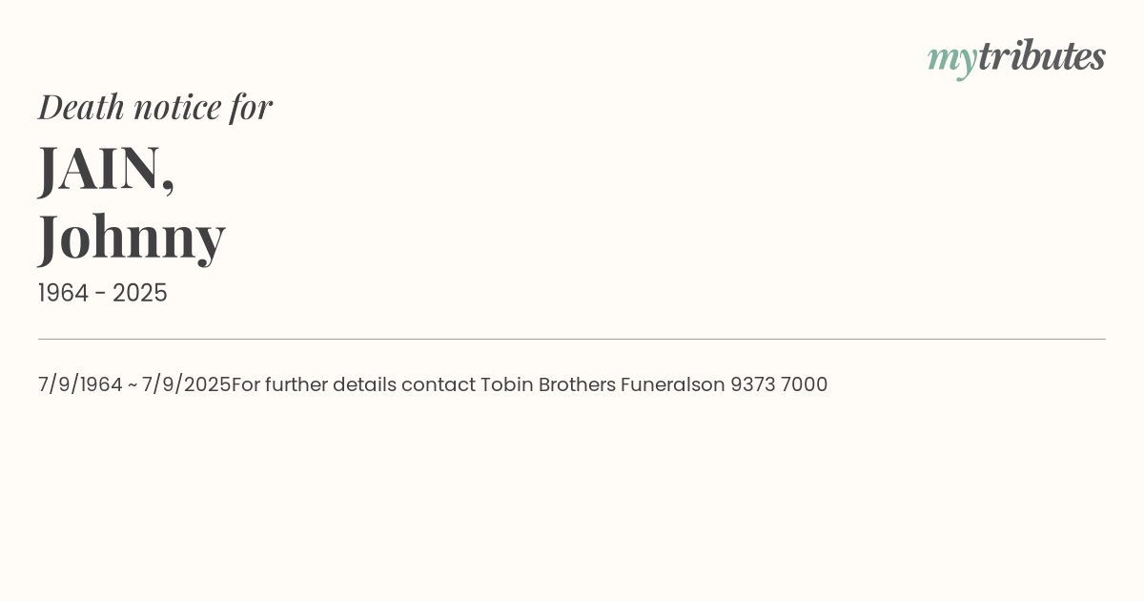
Task: Click the tilde between the two dates
Action: coord(132,384)
